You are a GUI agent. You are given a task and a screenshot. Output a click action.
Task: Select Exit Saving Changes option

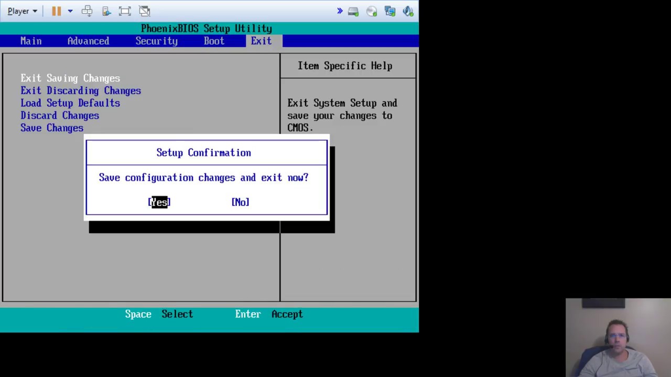70,78
